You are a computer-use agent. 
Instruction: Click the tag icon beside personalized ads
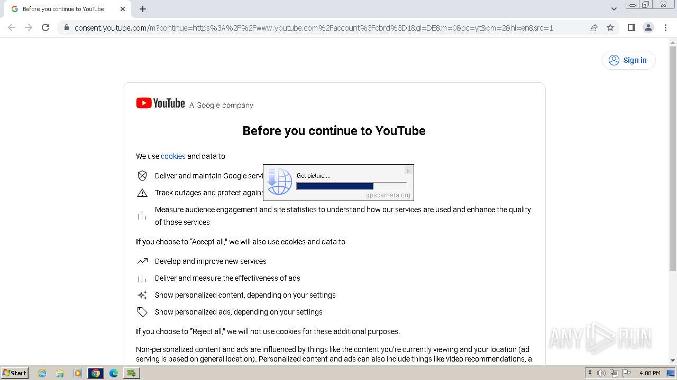point(142,312)
